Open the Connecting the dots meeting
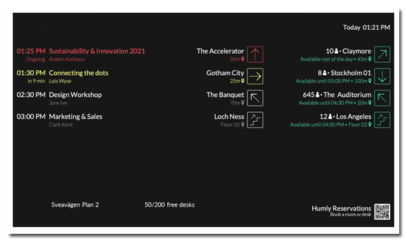The height and width of the screenshot is (241, 407). [x=78, y=73]
